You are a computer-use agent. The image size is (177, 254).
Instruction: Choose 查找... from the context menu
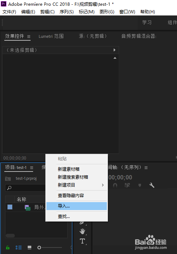pos(77,217)
